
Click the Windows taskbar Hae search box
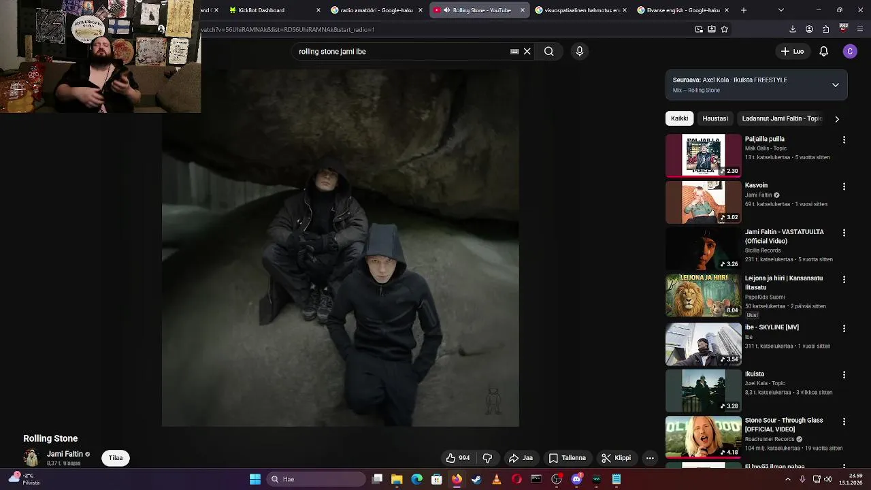click(316, 479)
